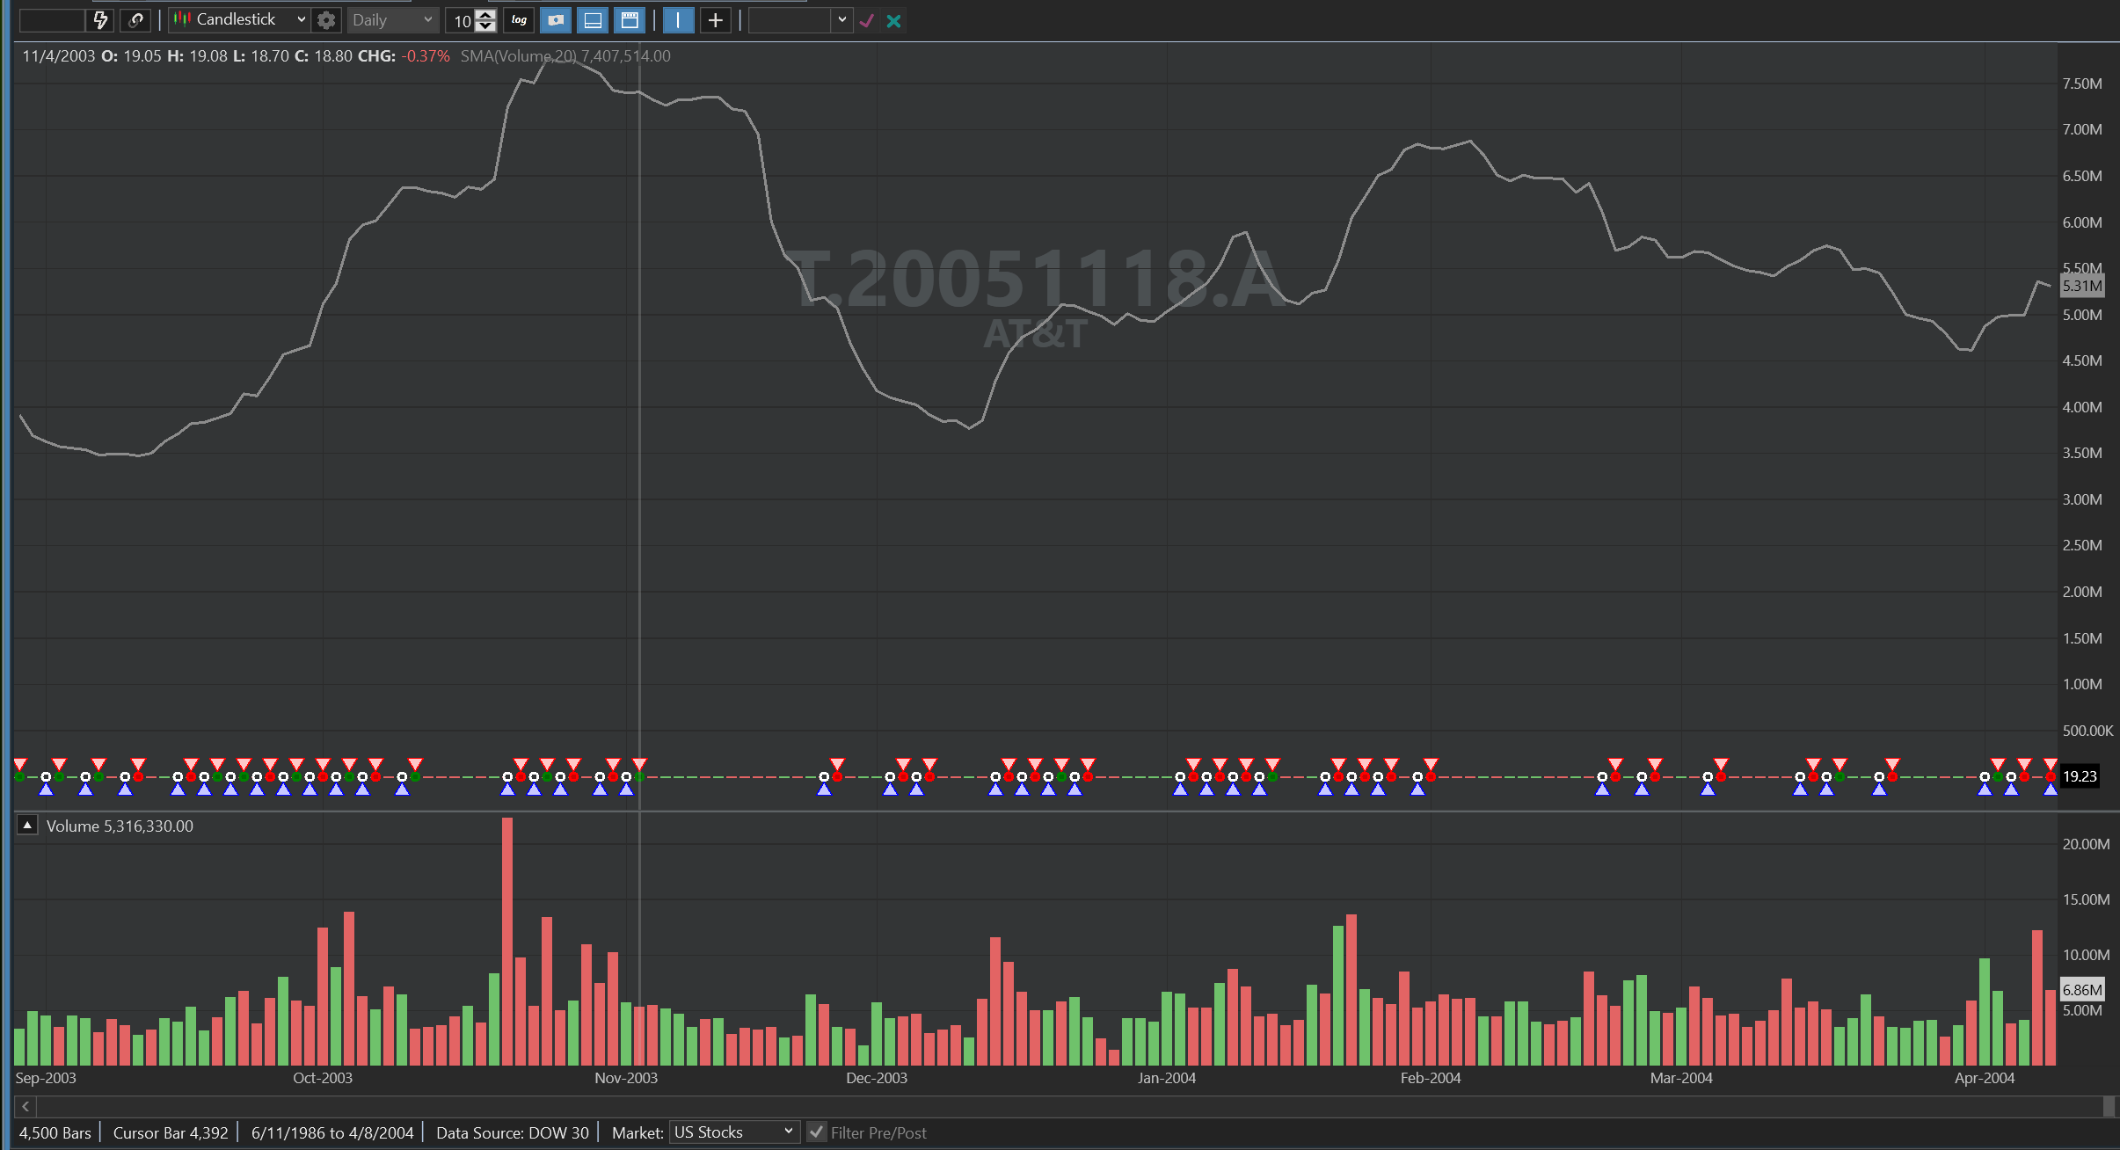This screenshot has height=1150, width=2120.
Task: Open the empty combo box dropdown arrow
Action: pyautogui.click(x=841, y=20)
